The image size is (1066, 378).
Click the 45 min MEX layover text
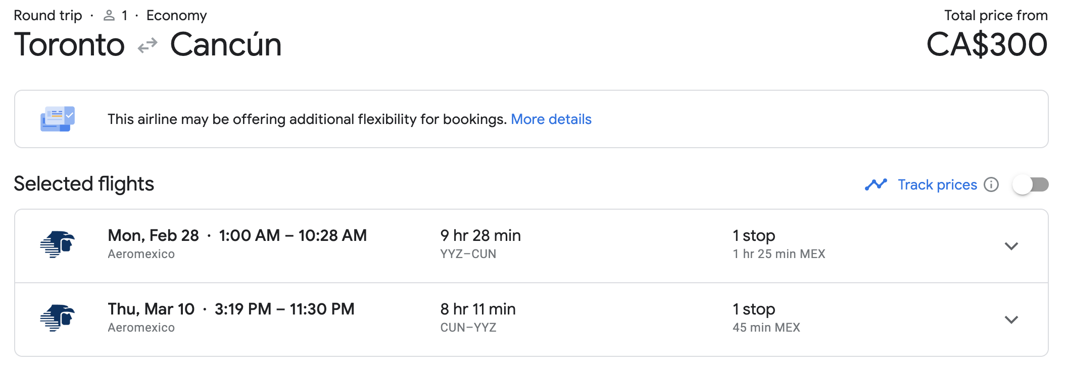(766, 328)
